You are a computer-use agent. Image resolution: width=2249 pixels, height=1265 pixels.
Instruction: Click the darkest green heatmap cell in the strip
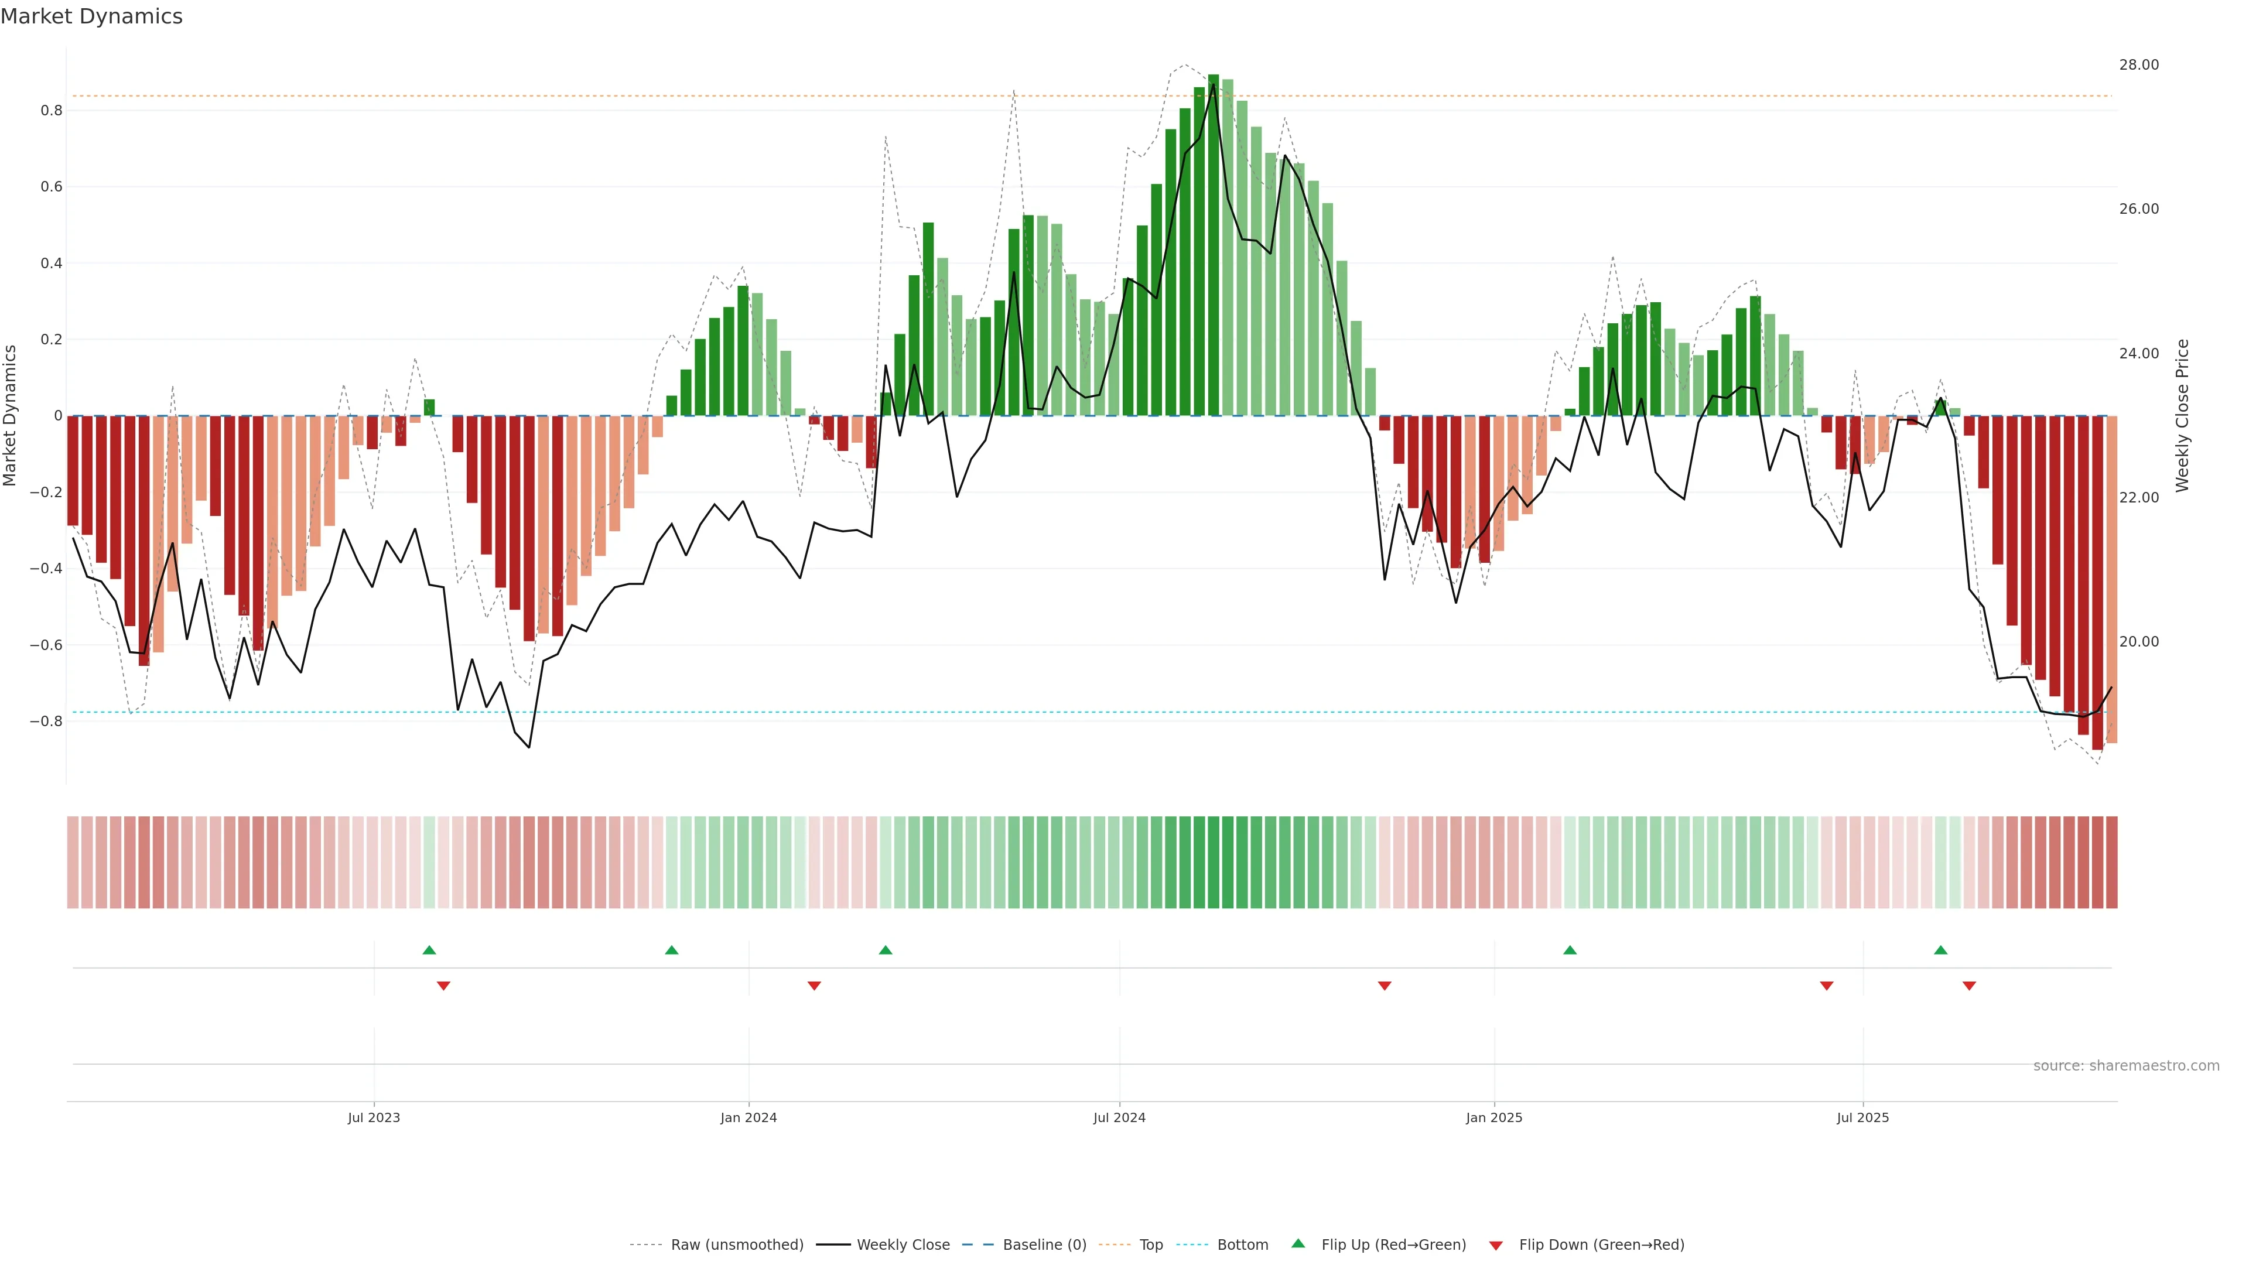point(1214,861)
